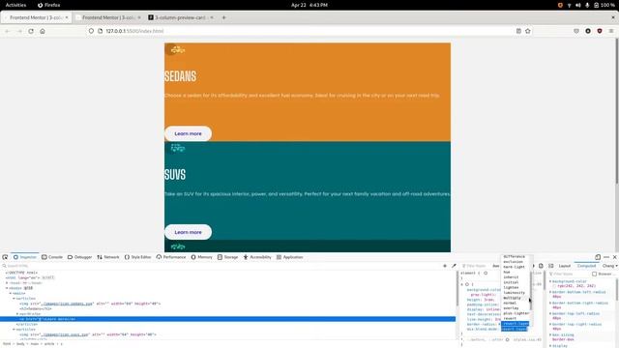Collapse the first article element
This screenshot has height=348, width=619.
pos(15,299)
